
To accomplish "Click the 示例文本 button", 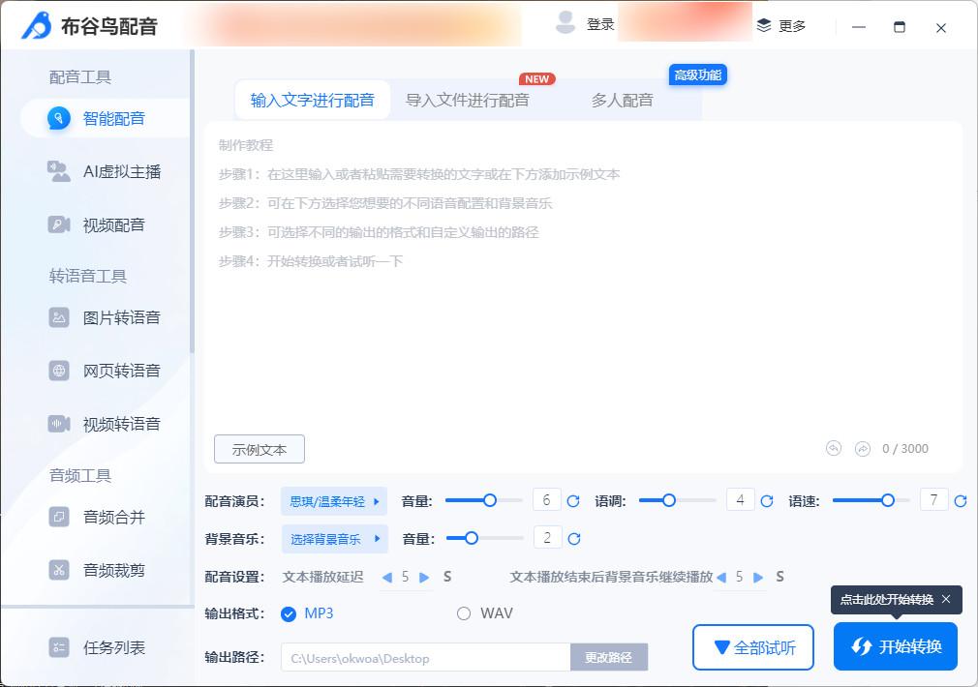I will coord(260,450).
